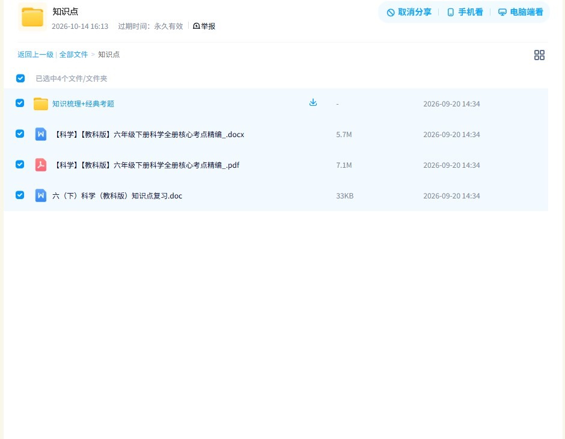Click 取消分享 to cancel sharing
565x439 pixels.
coord(409,12)
